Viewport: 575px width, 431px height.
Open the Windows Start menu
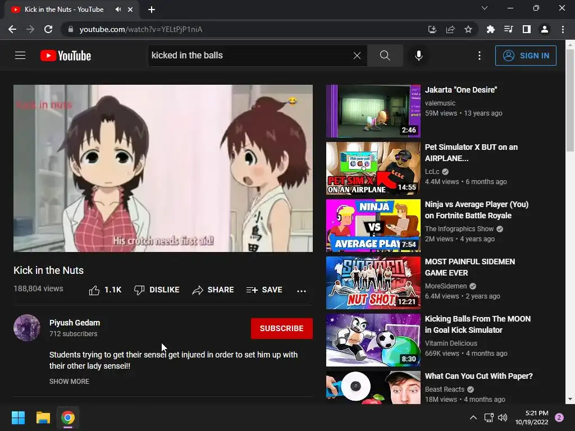pos(18,418)
